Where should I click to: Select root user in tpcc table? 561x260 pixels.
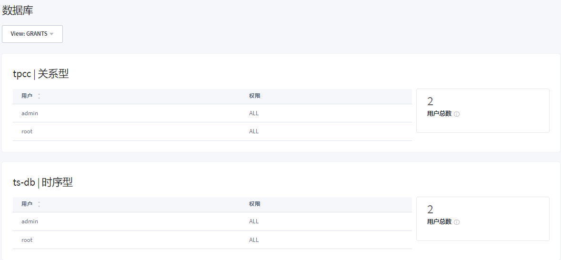27,131
